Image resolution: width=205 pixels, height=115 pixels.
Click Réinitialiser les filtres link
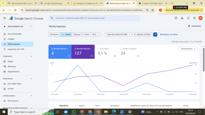coord(169,35)
